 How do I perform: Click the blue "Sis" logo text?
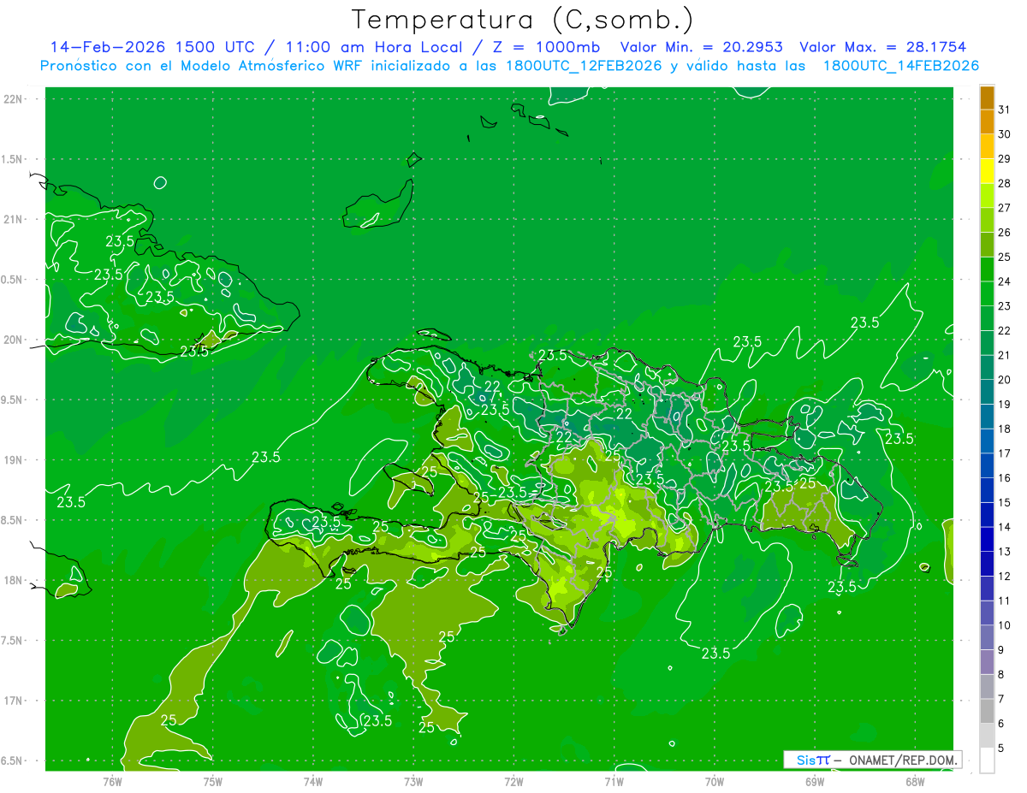coord(805,760)
